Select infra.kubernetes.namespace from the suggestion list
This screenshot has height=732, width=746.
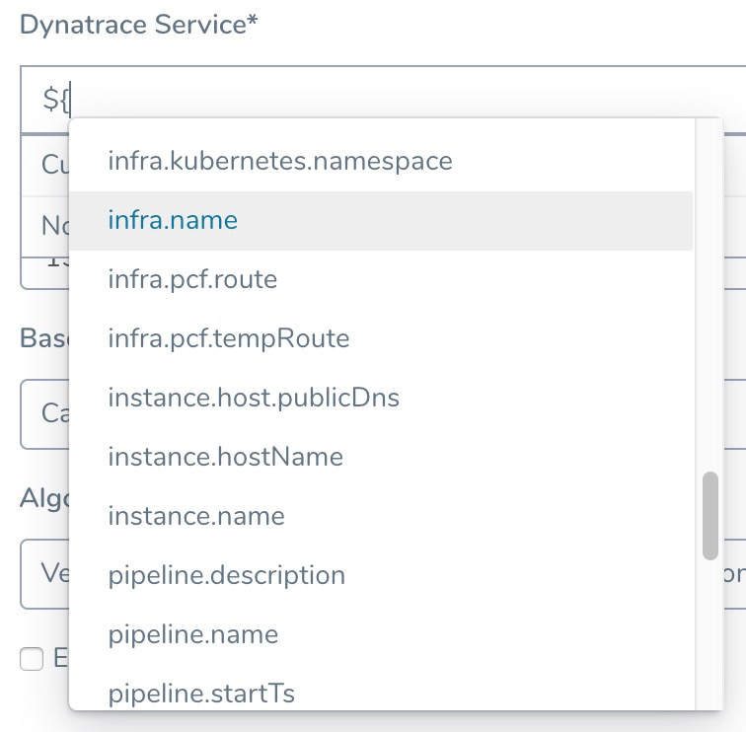[x=381, y=161]
